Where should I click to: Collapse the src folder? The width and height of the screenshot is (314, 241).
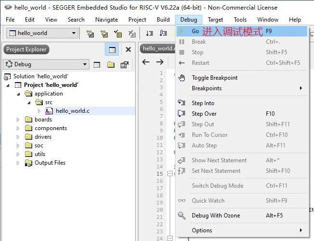[x=29, y=103]
